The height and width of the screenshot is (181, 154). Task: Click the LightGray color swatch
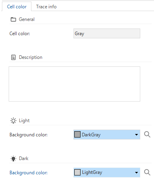click(x=77, y=172)
